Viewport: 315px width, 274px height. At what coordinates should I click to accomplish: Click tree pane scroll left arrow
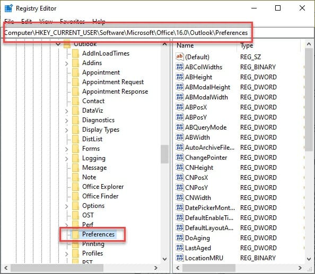click(6, 268)
